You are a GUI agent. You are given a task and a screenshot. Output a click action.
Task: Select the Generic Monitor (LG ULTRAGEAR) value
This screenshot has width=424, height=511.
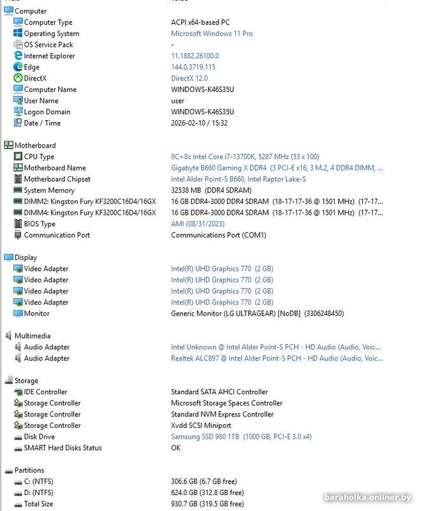(x=258, y=313)
